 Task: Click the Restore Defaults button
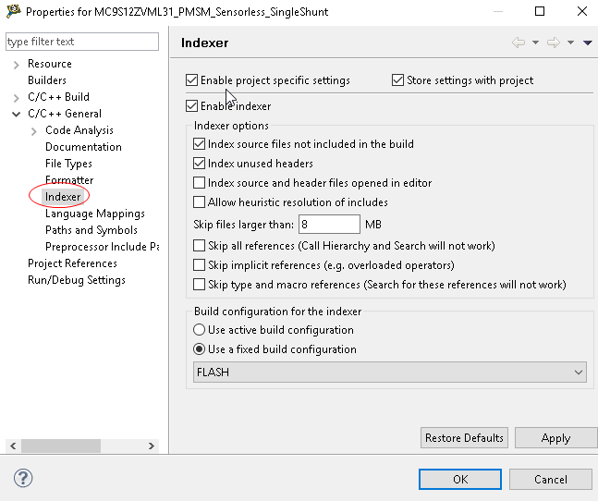tap(464, 438)
